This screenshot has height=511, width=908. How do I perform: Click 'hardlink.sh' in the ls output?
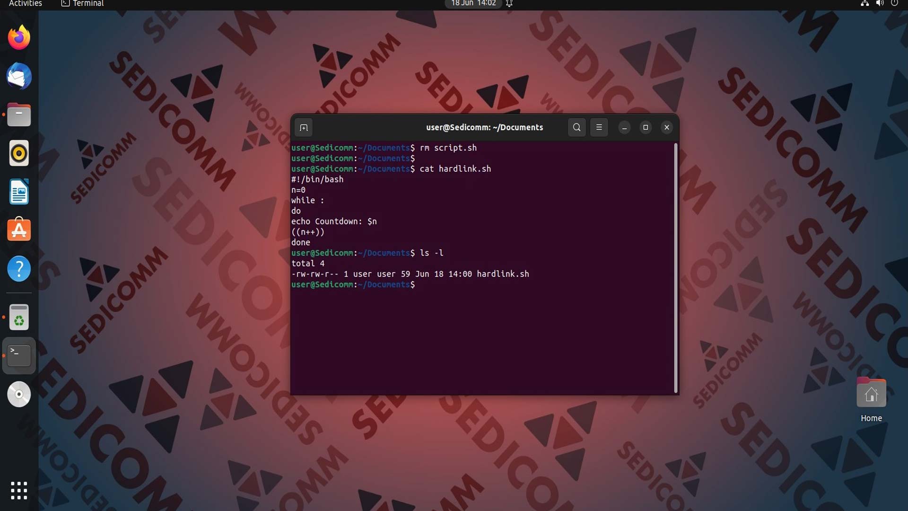tap(503, 274)
